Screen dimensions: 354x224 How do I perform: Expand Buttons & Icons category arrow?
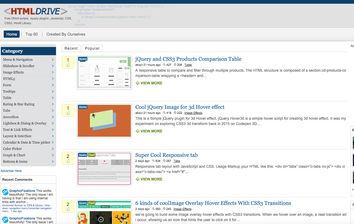coord(53,162)
